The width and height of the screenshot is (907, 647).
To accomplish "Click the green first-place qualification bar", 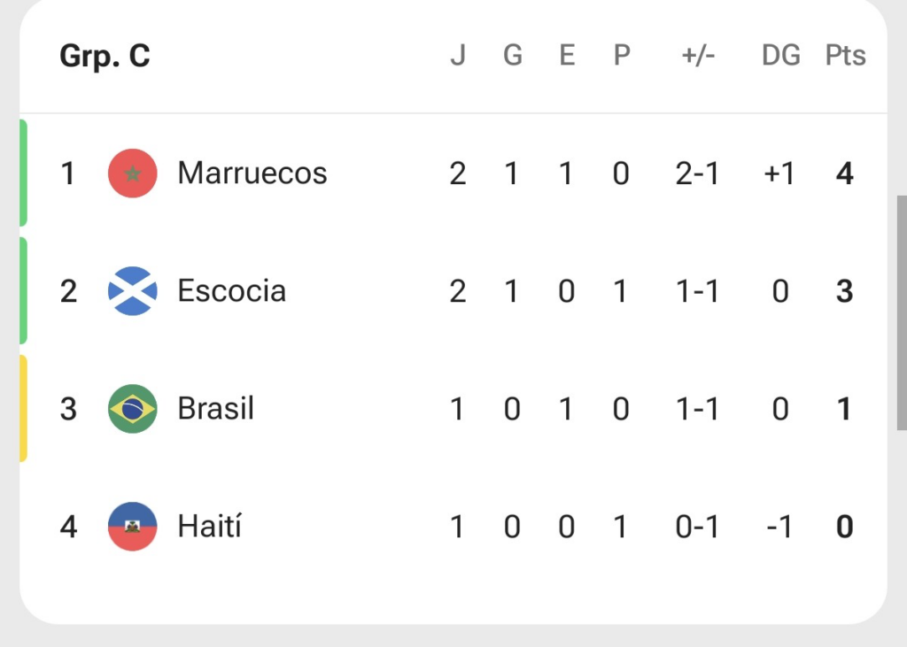I will [23, 173].
